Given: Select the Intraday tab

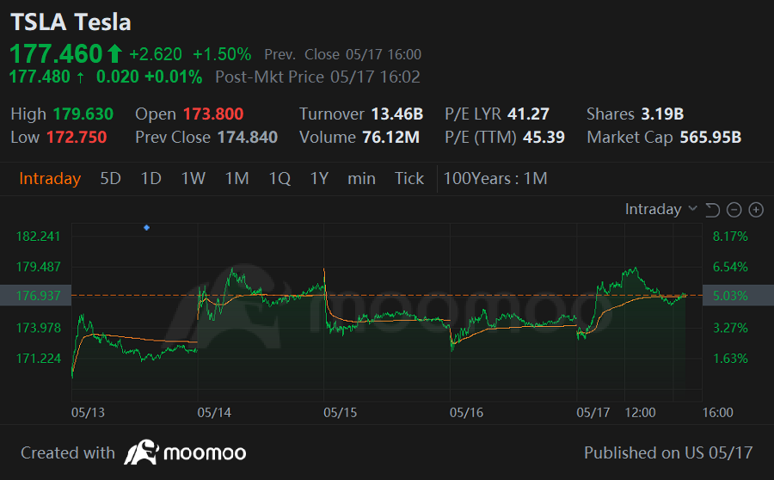Looking at the screenshot, I should point(50,178).
